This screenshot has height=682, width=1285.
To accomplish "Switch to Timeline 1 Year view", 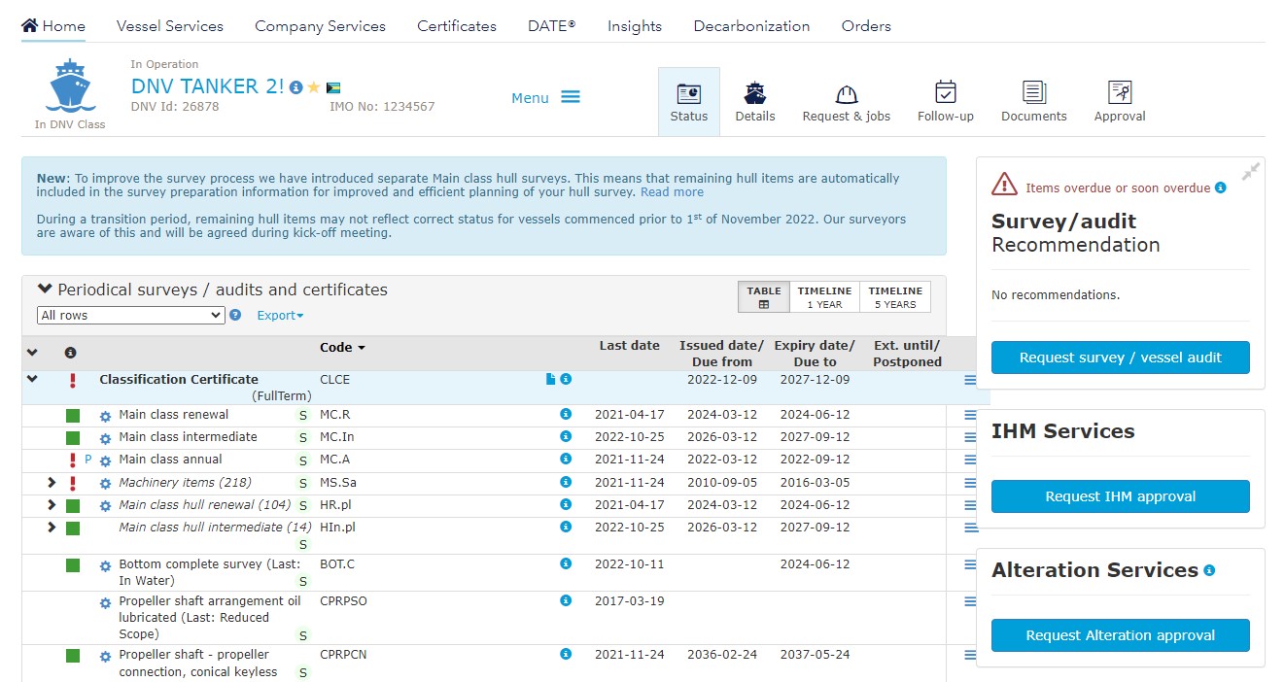I will (x=824, y=297).
